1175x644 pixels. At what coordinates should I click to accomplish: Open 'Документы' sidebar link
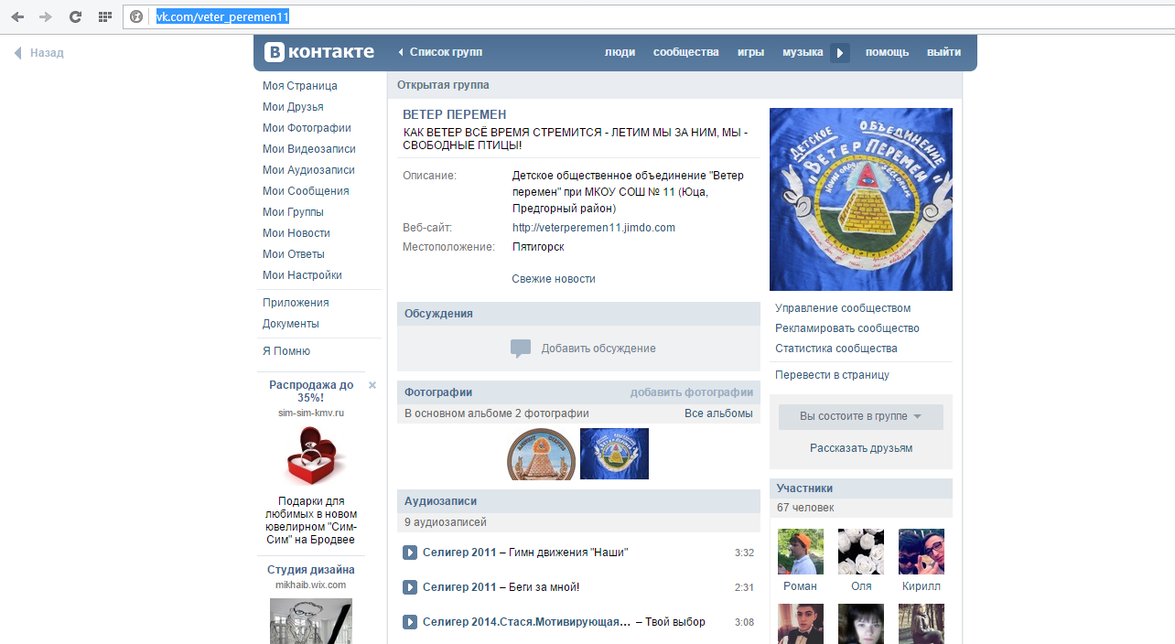click(291, 324)
